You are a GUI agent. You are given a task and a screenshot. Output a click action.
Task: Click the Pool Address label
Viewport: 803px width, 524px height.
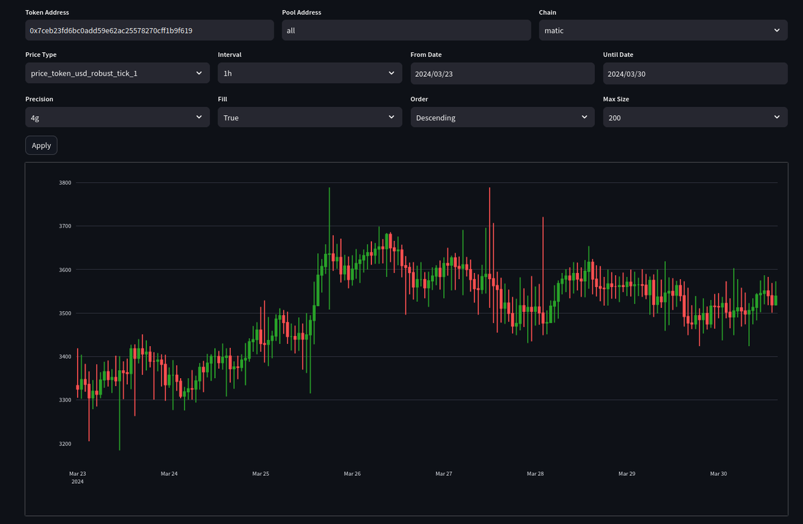[302, 12]
